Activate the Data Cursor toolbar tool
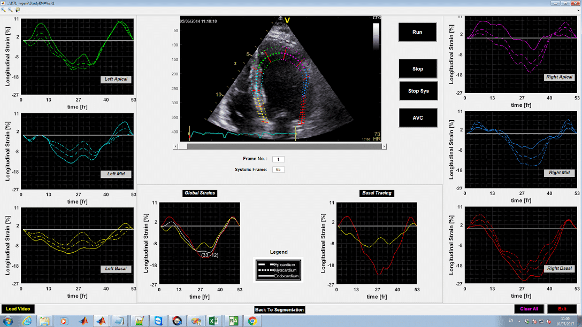 pos(17,10)
